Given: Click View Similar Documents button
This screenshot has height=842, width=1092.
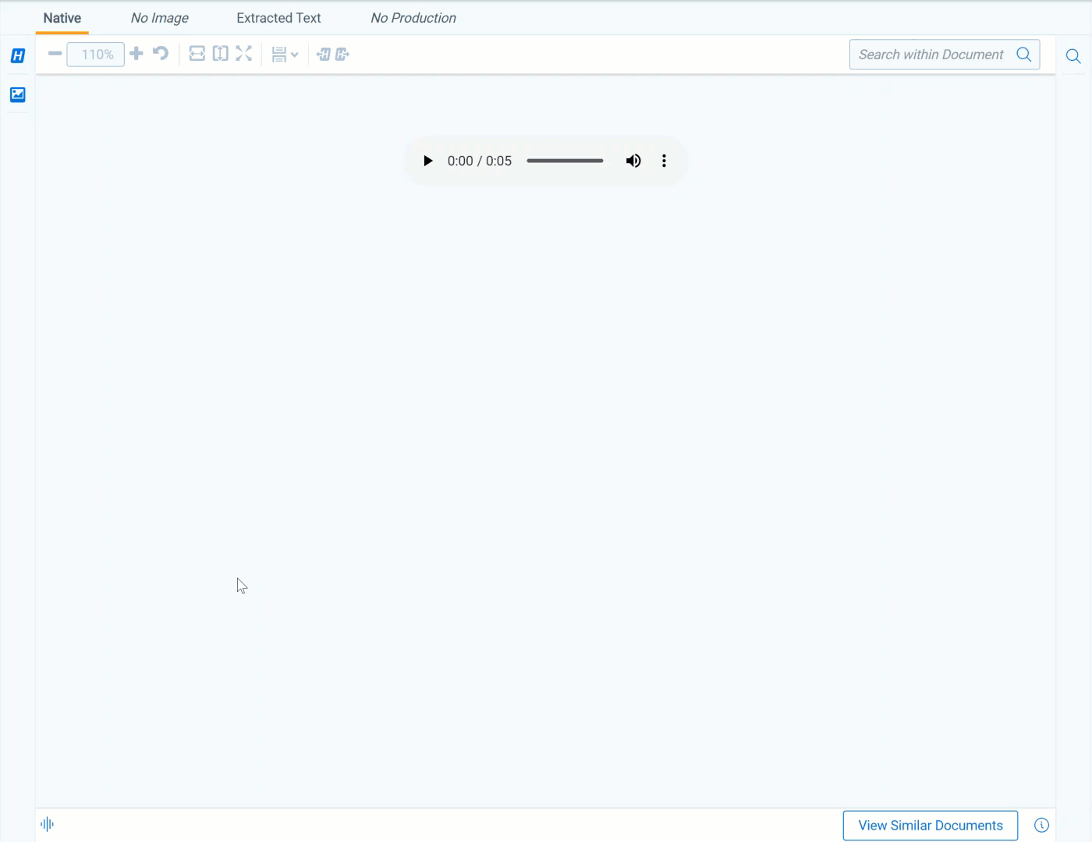Looking at the screenshot, I should pos(930,825).
